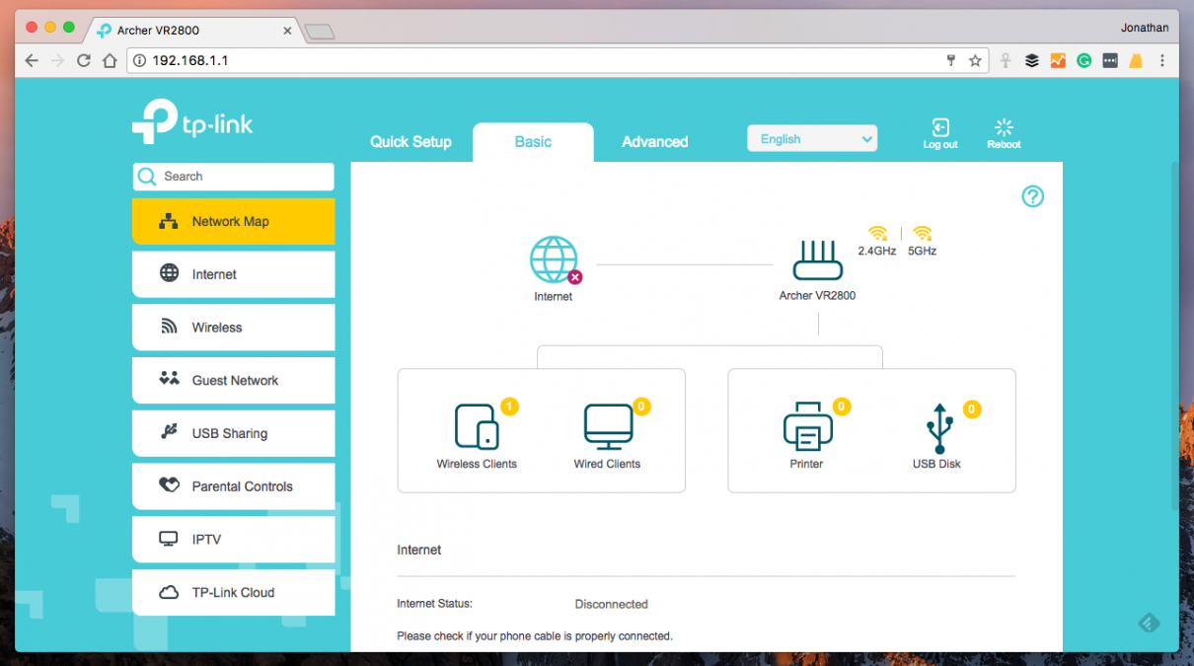Click the browser home icon
This screenshot has width=1194, height=666.
[x=111, y=60]
